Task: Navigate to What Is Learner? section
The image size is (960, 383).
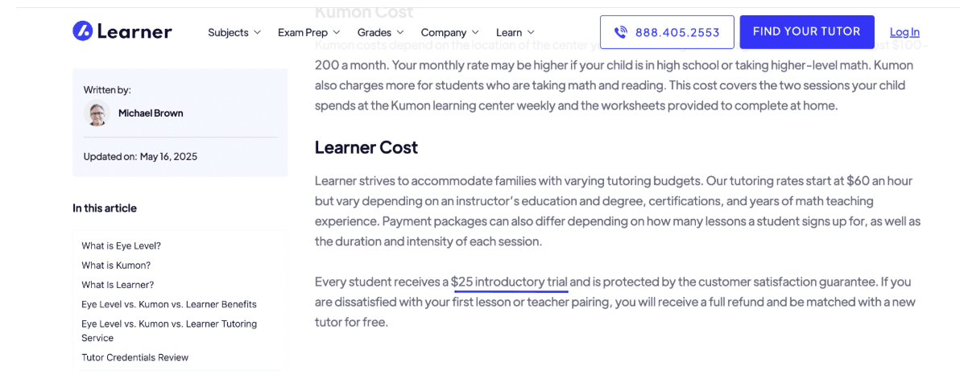Action: pos(118,285)
